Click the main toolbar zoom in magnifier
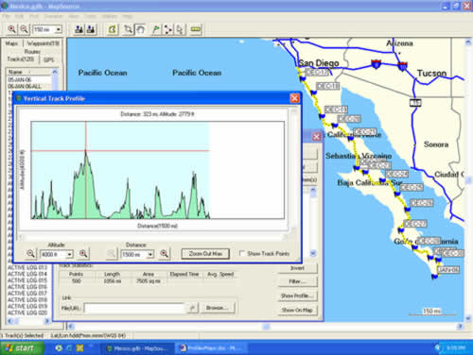 point(11,29)
